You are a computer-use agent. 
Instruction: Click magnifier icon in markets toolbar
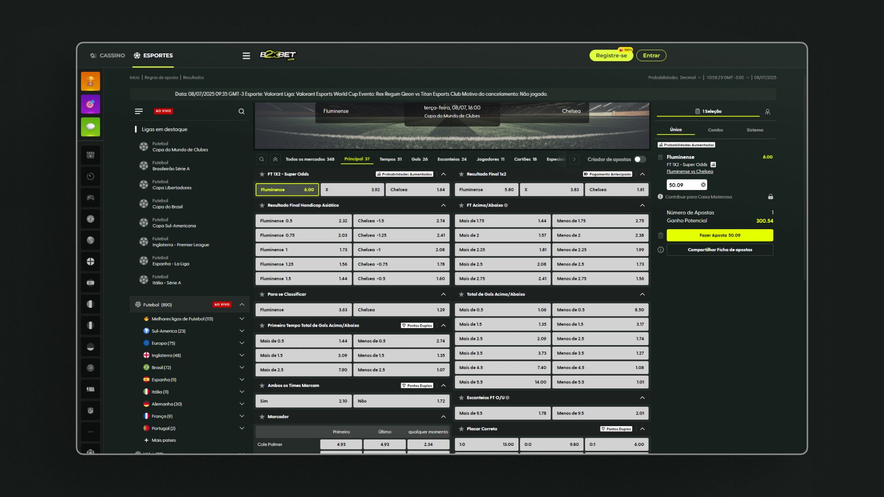coord(262,159)
